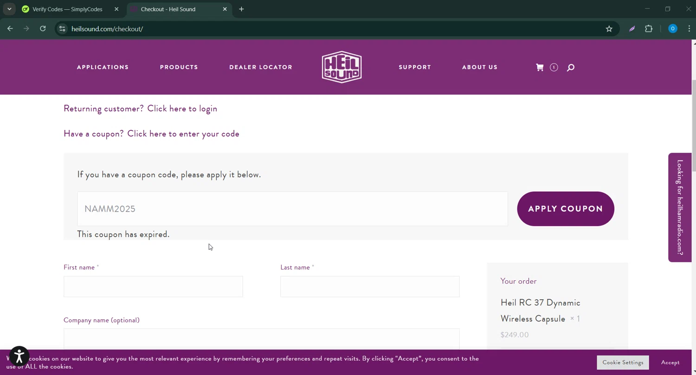Click 'If you have a coupon code' text
This screenshot has width=696, height=375.
coord(169,175)
